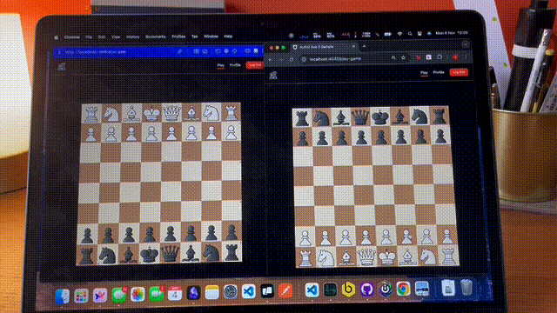The width and height of the screenshot is (557, 313).
Task: Click Play in the left window's navbar
Action: click(x=220, y=65)
